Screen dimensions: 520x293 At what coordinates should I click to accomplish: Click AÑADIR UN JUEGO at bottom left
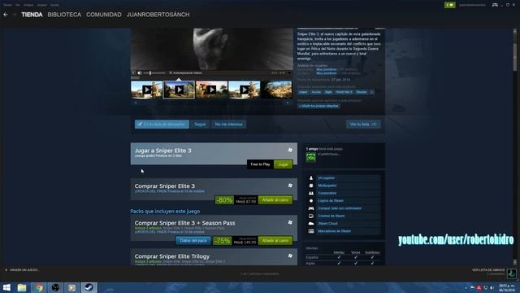[x=22, y=270]
